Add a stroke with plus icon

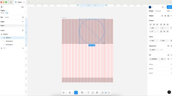pos(171,64)
